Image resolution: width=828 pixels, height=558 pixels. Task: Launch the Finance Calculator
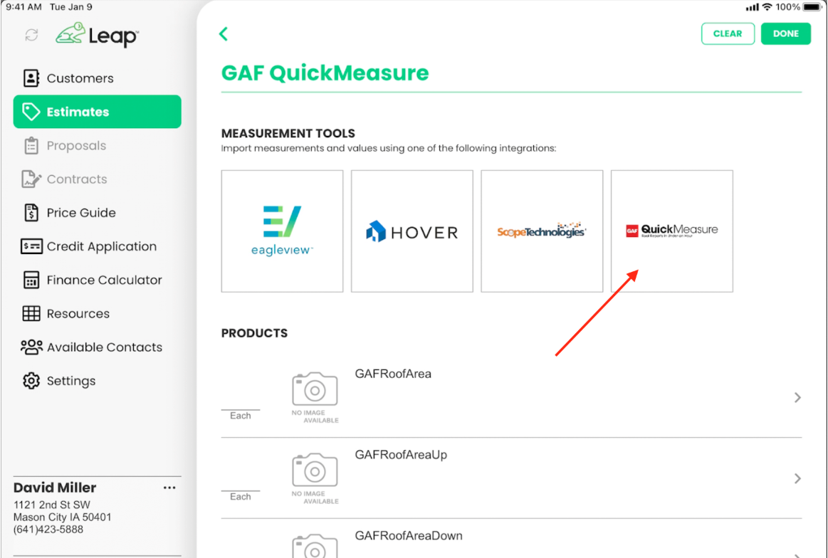coord(31,280)
